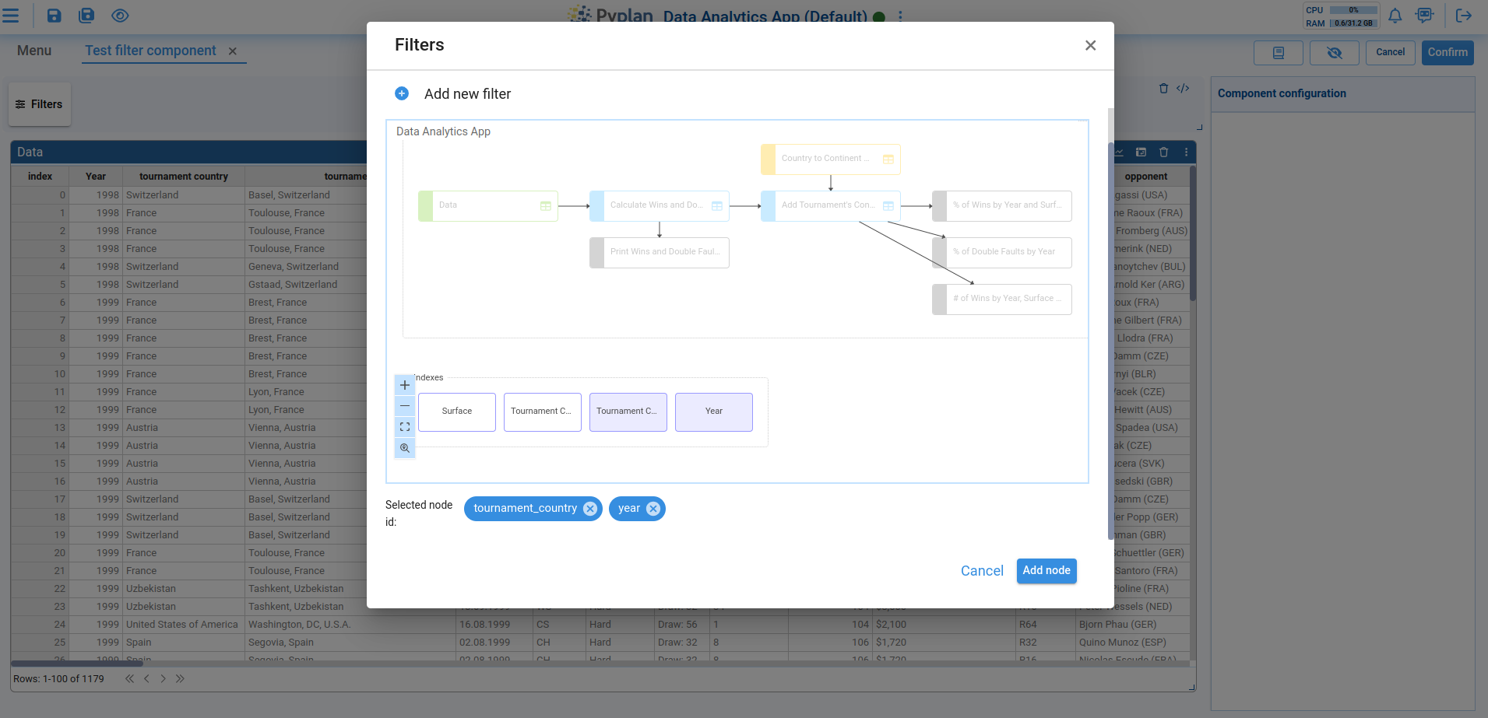Viewport: 1488px width, 718px height.
Task: Click the table's horizontal scrollbar
Action: (77, 664)
